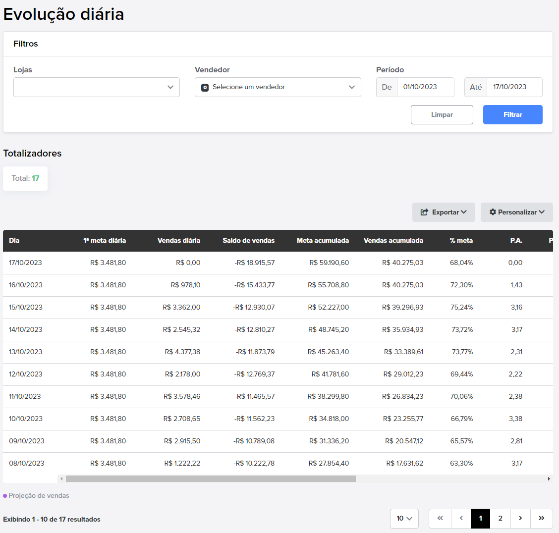The image size is (559, 533).
Task: Click the sales value R$ 4.377,38
Action: pos(182,352)
